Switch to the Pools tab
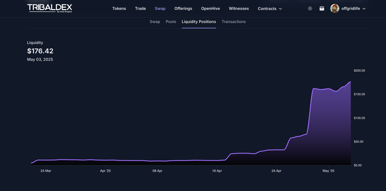Viewport: 386px width, 191px height. coord(171,22)
